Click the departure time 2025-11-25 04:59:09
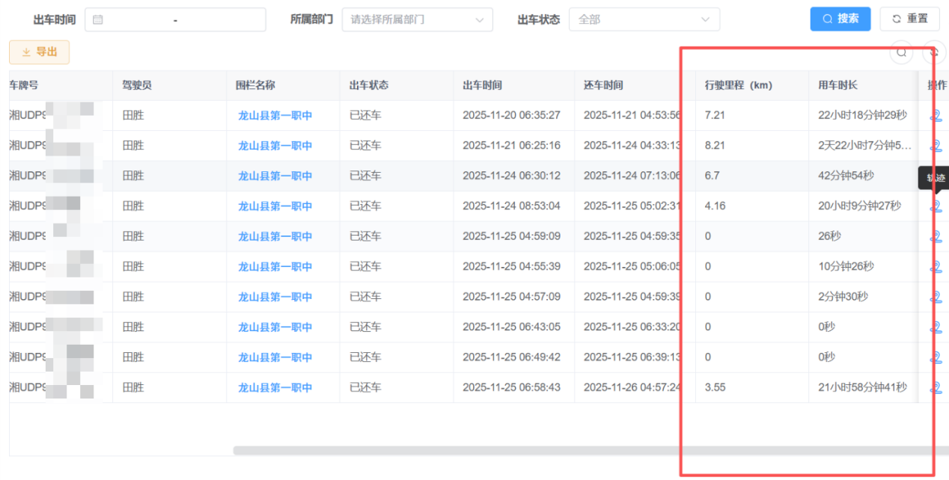This screenshot has width=949, height=480. tap(511, 236)
